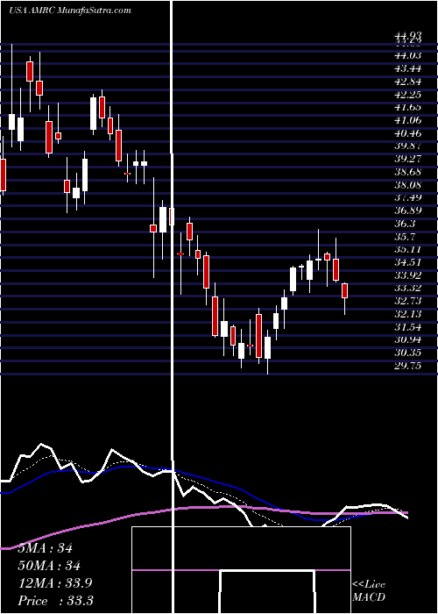The width and height of the screenshot is (438, 614).
Task: Click the 32.13 price axis label
Action: 407,314
